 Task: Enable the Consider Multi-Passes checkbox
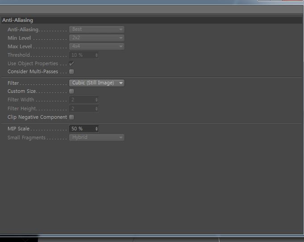(x=71, y=71)
